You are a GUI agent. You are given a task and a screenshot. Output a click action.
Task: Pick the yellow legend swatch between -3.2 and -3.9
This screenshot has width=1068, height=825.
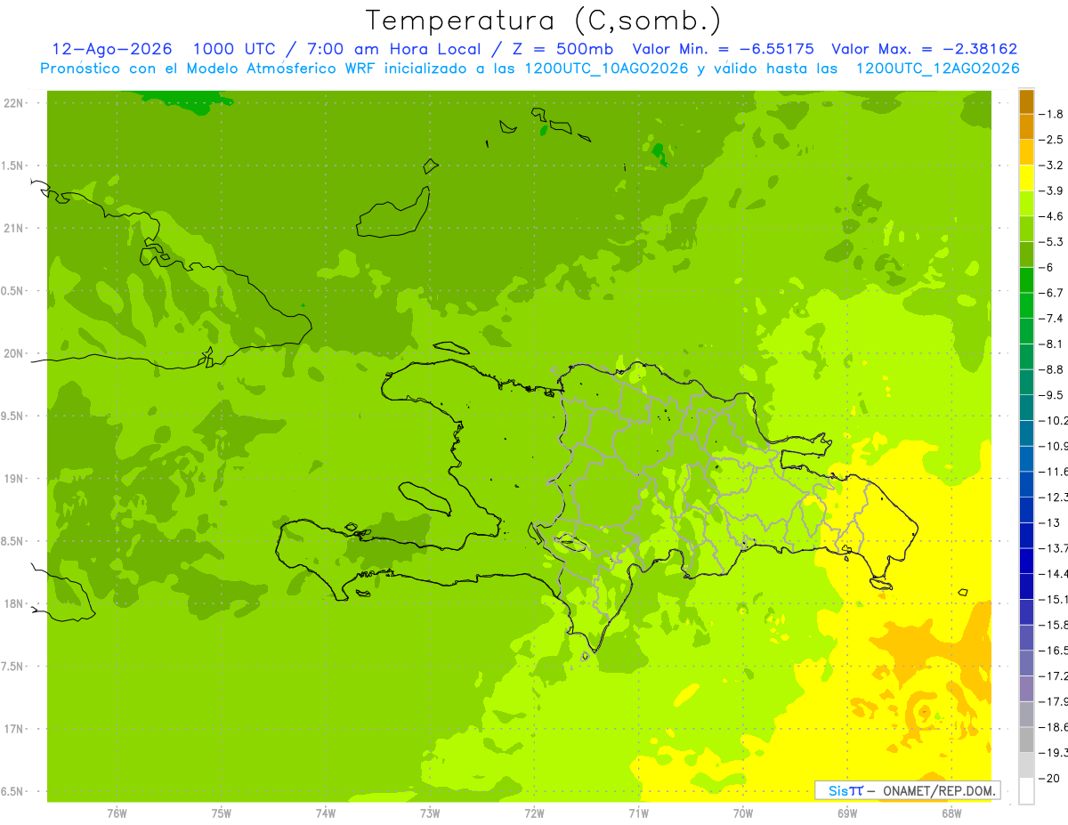1026,177
